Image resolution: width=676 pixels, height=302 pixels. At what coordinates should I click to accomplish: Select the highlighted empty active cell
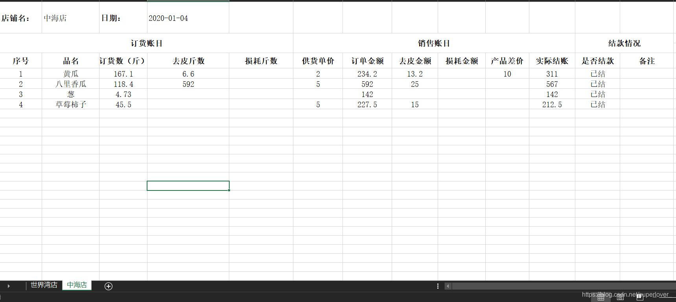[x=188, y=186]
